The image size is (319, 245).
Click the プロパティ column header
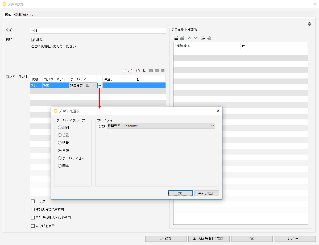click(x=86, y=79)
